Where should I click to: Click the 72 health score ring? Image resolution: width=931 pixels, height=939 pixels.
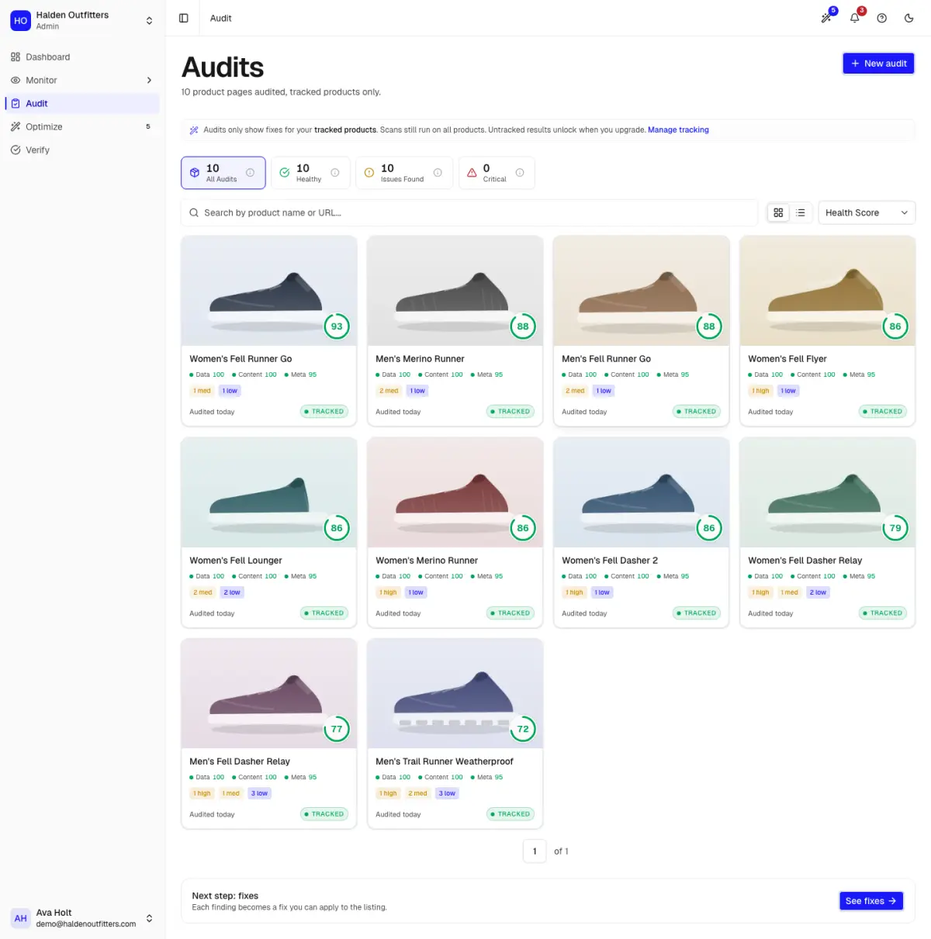523,729
